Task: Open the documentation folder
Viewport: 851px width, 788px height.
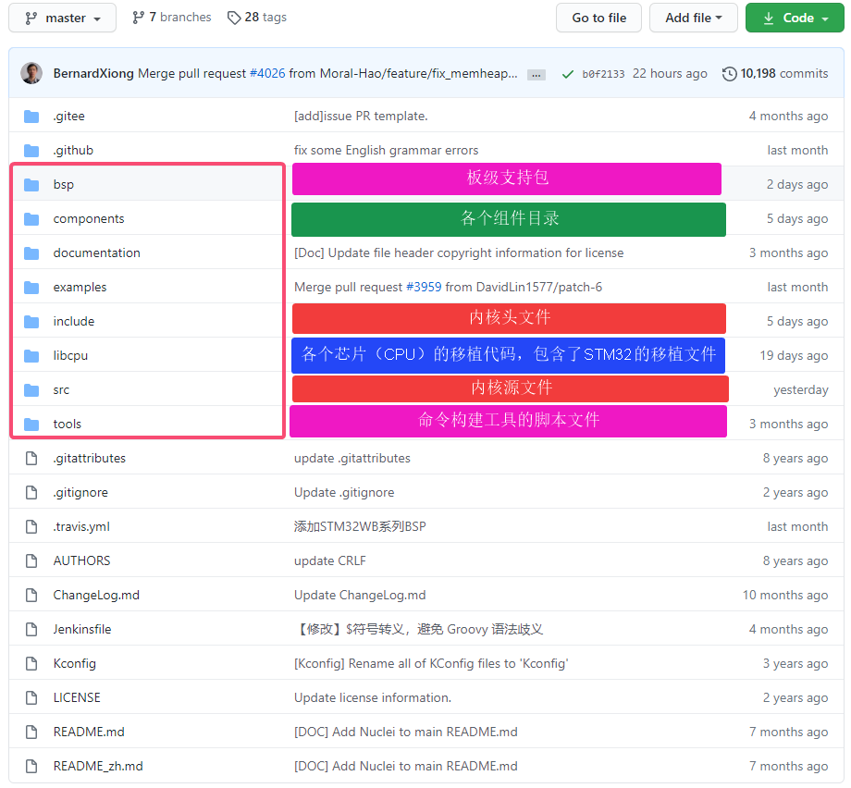Action: (x=96, y=252)
